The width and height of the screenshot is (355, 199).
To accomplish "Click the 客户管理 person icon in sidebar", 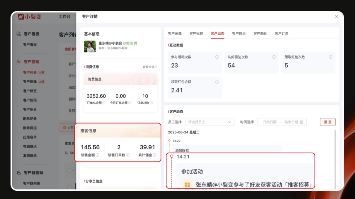I will (x=18, y=62).
